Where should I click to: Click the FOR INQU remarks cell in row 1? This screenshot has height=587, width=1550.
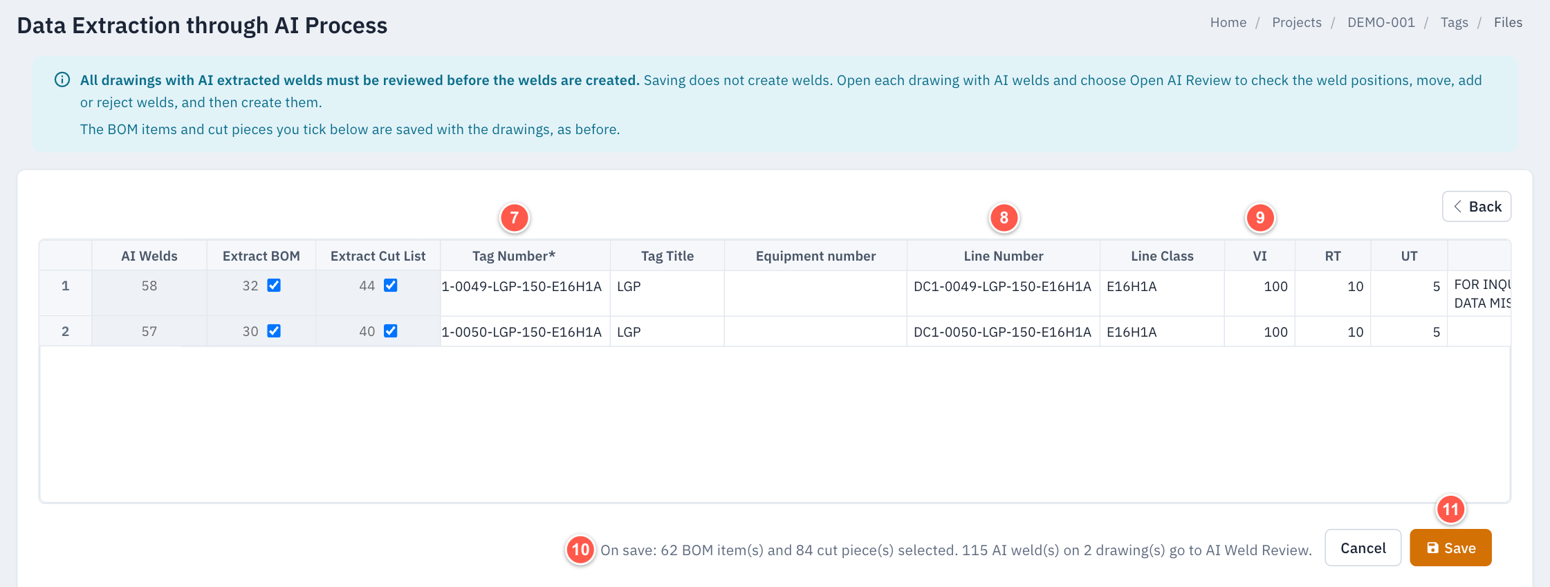(1479, 293)
